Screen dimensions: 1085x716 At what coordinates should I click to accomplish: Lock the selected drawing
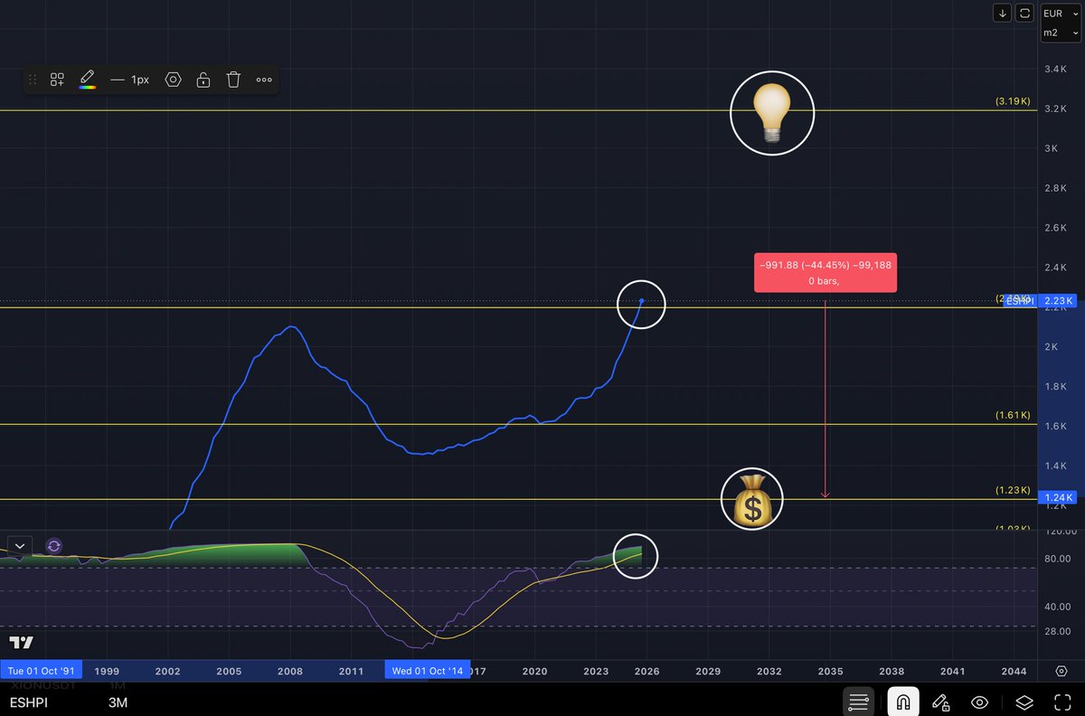click(203, 80)
